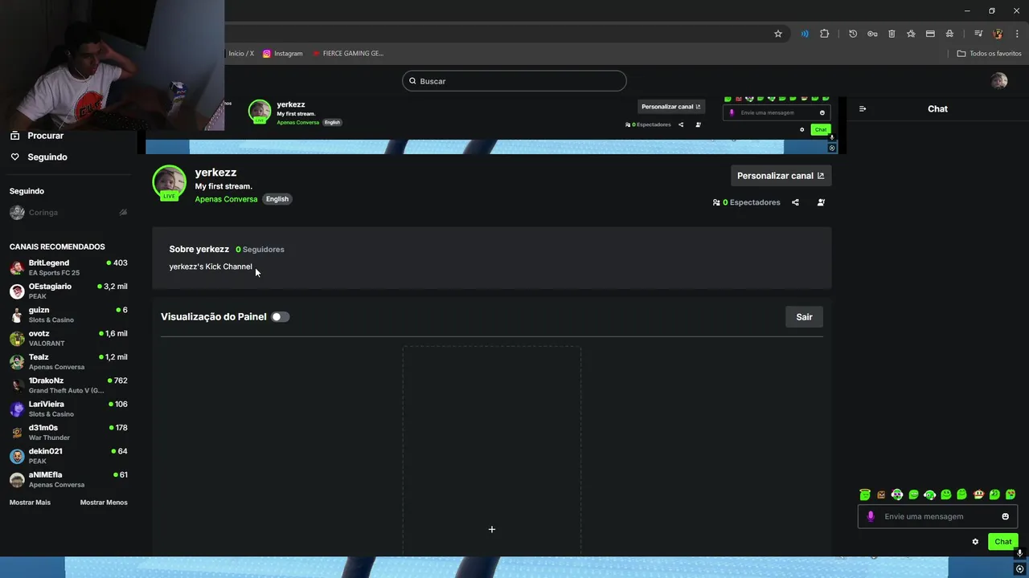Open the LariVieira channel
This screenshot has width=1029, height=578.
[68, 409]
